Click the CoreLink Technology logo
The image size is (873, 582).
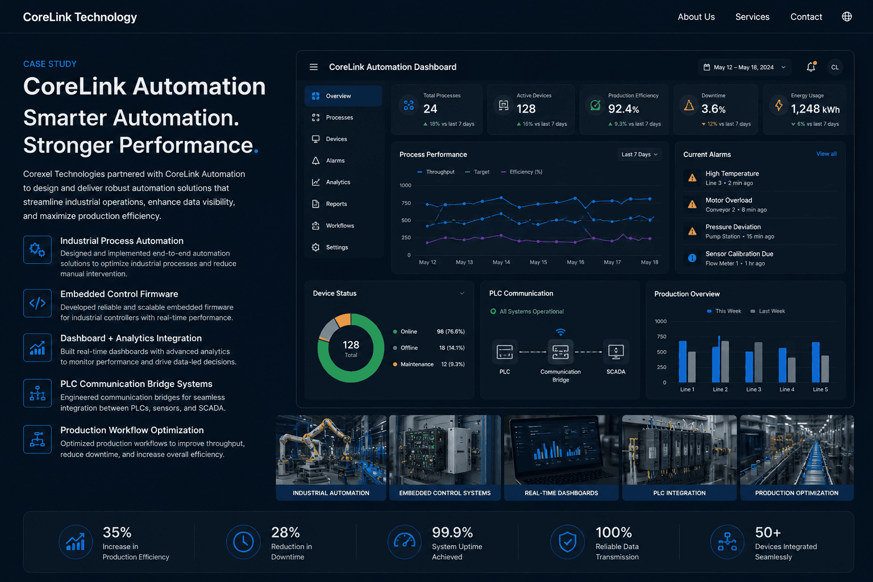click(80, 17)
